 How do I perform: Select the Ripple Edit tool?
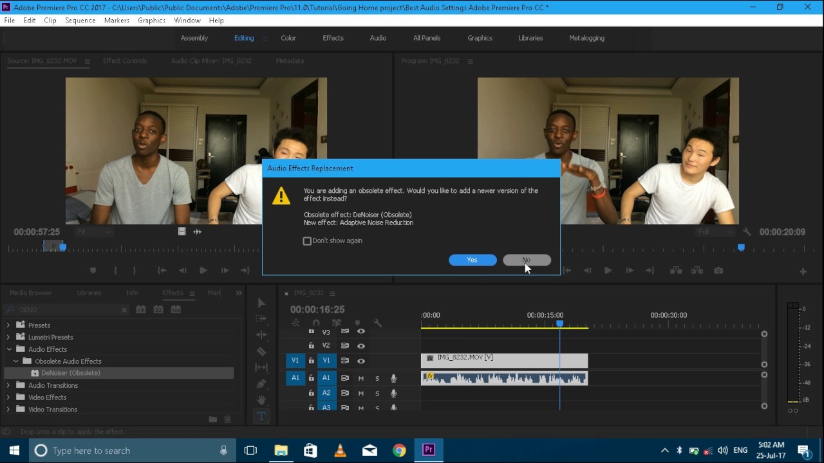[x=261, y=335]
